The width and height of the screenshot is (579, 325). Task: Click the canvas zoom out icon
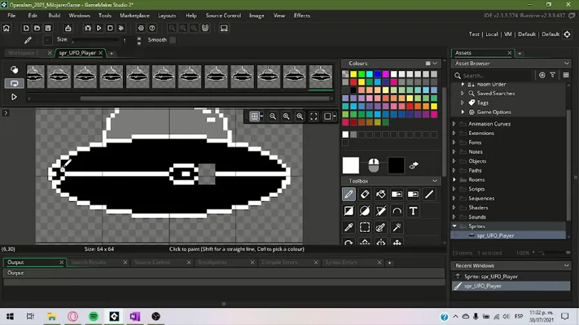pyautogui.click(x=273, y=116)
